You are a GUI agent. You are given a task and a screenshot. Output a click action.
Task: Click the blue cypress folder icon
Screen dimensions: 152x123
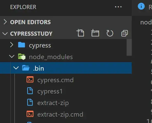22,45
